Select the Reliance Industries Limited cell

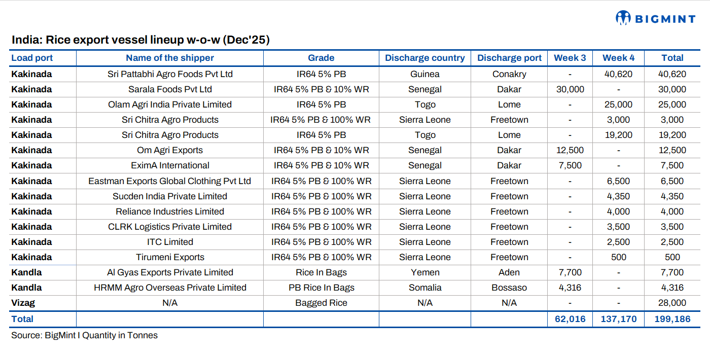click(x=170, y=211)
